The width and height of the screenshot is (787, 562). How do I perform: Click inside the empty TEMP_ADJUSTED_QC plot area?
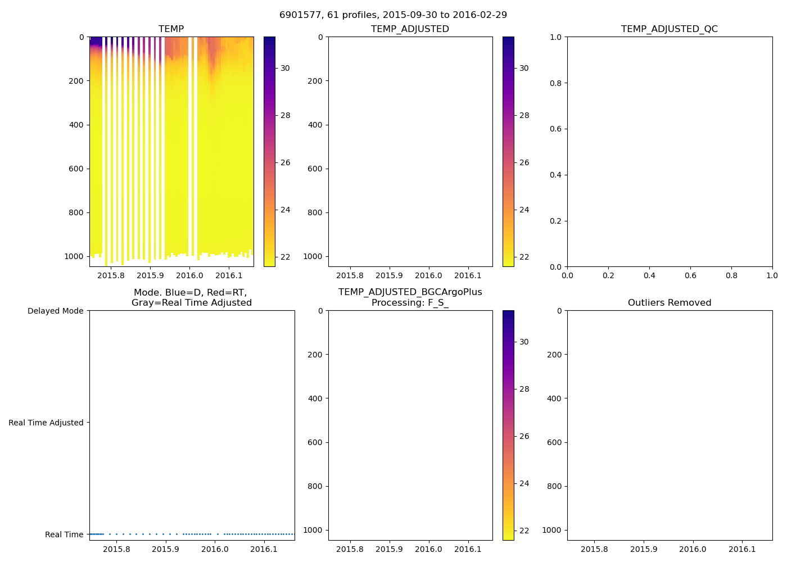click(x=669, y=152)
